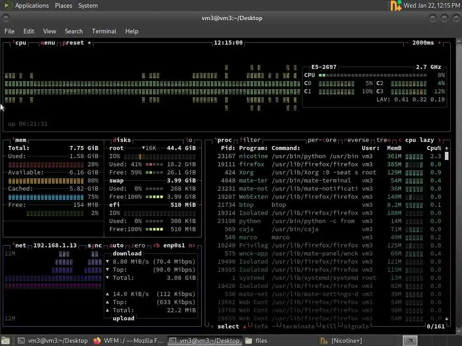Toggle the cpu box label
This screenshot has width=462, height=346.
[19, 43]
